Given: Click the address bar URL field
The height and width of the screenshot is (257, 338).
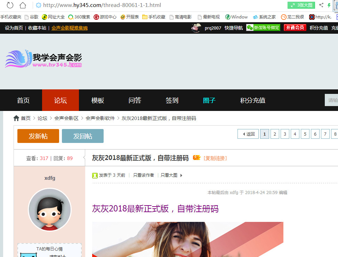Looking at the screenshot, I should pos(102,5).
